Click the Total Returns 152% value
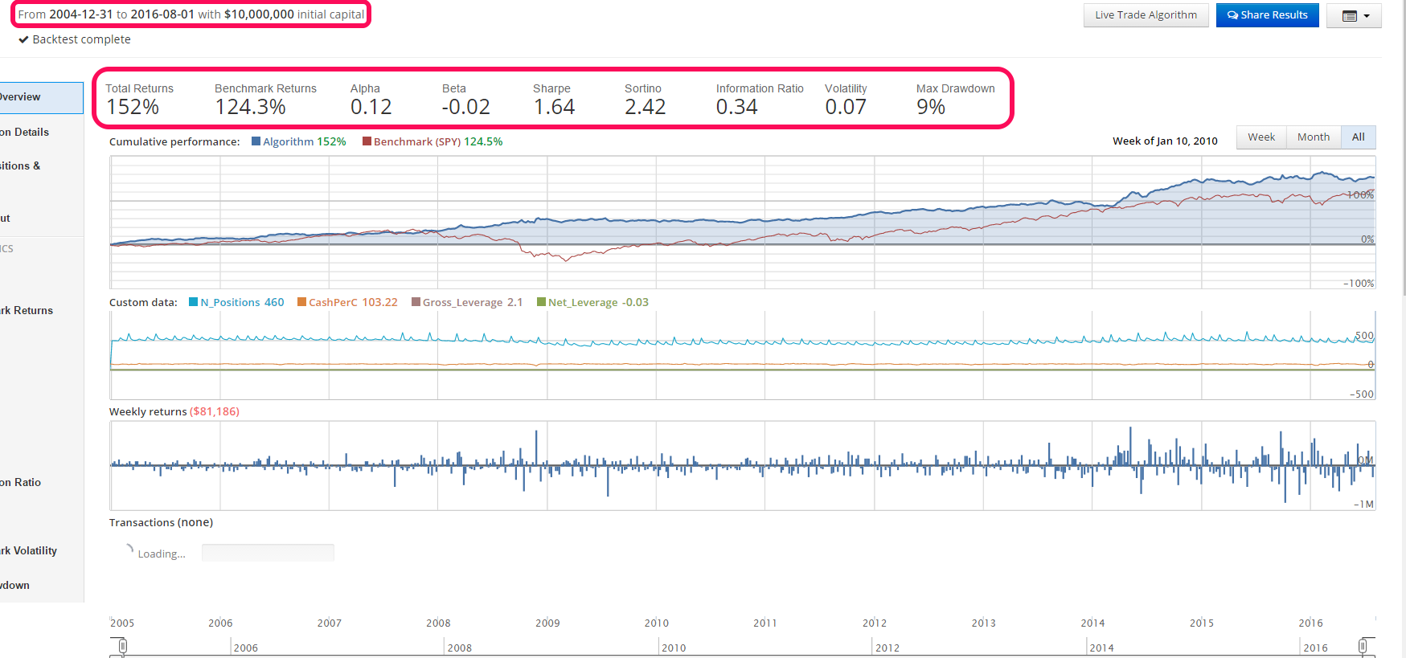 point(133,107)
